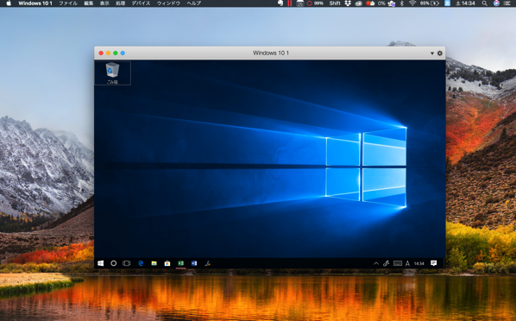Switch to Excel on the taskbar
This screenshot has height=321, width=516.
(x=180, y=263)
